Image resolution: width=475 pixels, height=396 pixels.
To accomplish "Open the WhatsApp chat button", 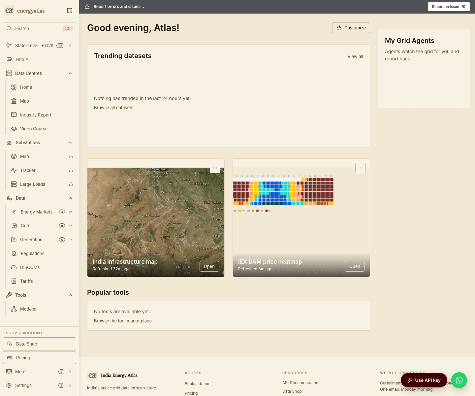I will pos(459,380).
